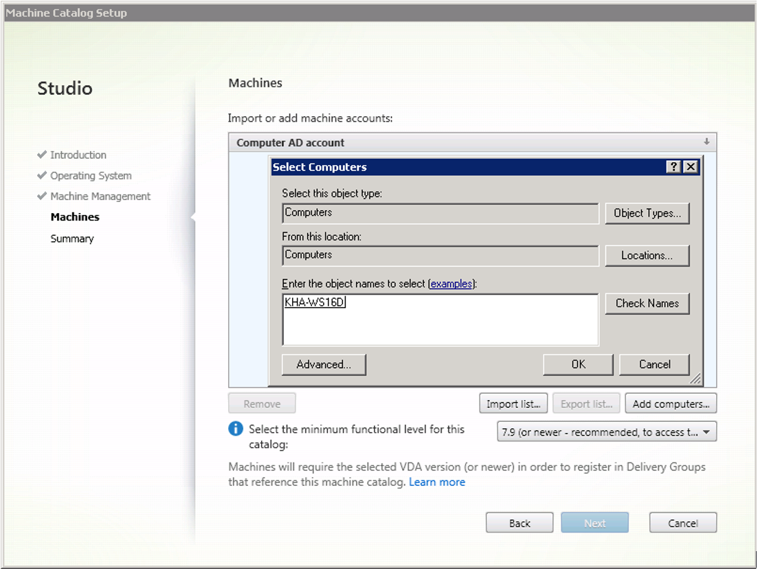Image resolution: width=758 pixels, height=569 pixels.
Task: Click the 'Select the minimum functional level' text
Action: pos(356,436)
